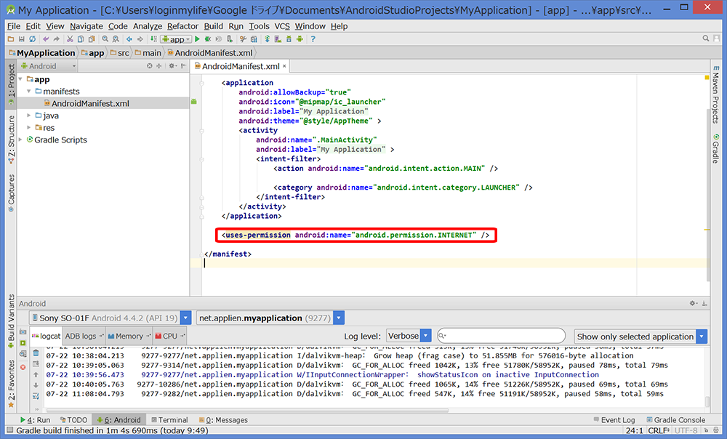727x439 pixels.
Task: Click the Help question mark icon
Action: (x=313, y=39)
